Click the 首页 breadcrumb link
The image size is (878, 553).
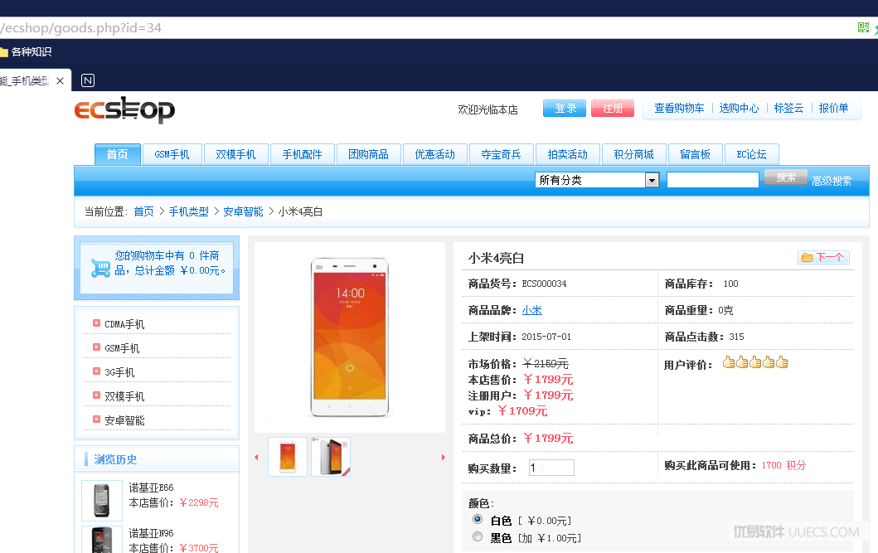[x=144, y=211]
